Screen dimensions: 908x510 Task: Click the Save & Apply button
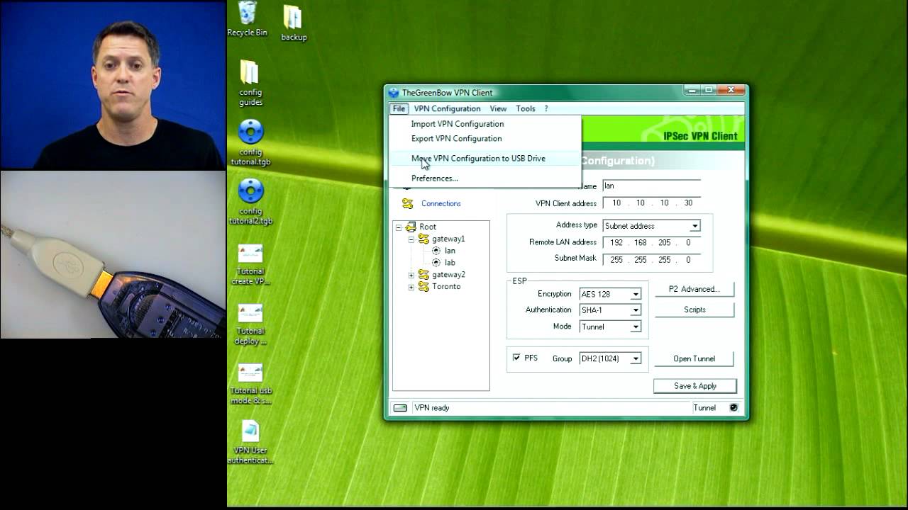click(695, 386)
